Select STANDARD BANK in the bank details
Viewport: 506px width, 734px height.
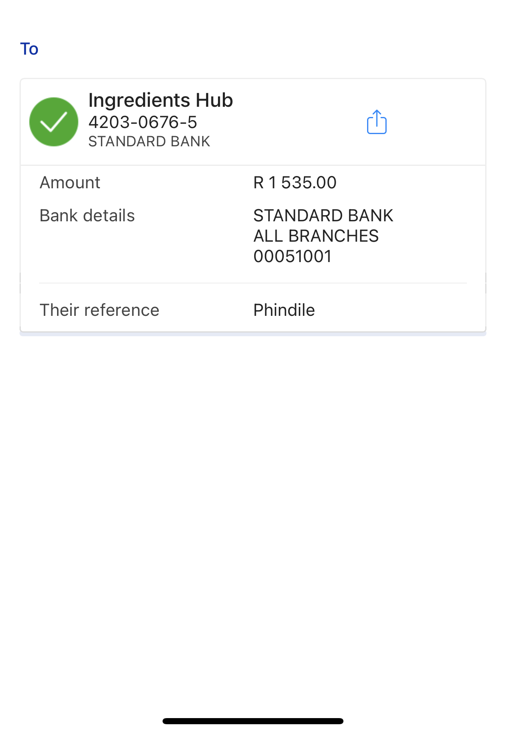(323, 216)
